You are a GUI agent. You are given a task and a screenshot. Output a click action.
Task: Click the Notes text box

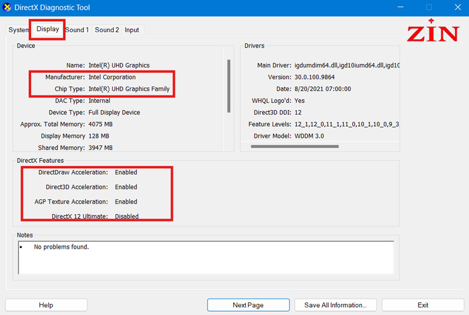click(x=206, y=258)
